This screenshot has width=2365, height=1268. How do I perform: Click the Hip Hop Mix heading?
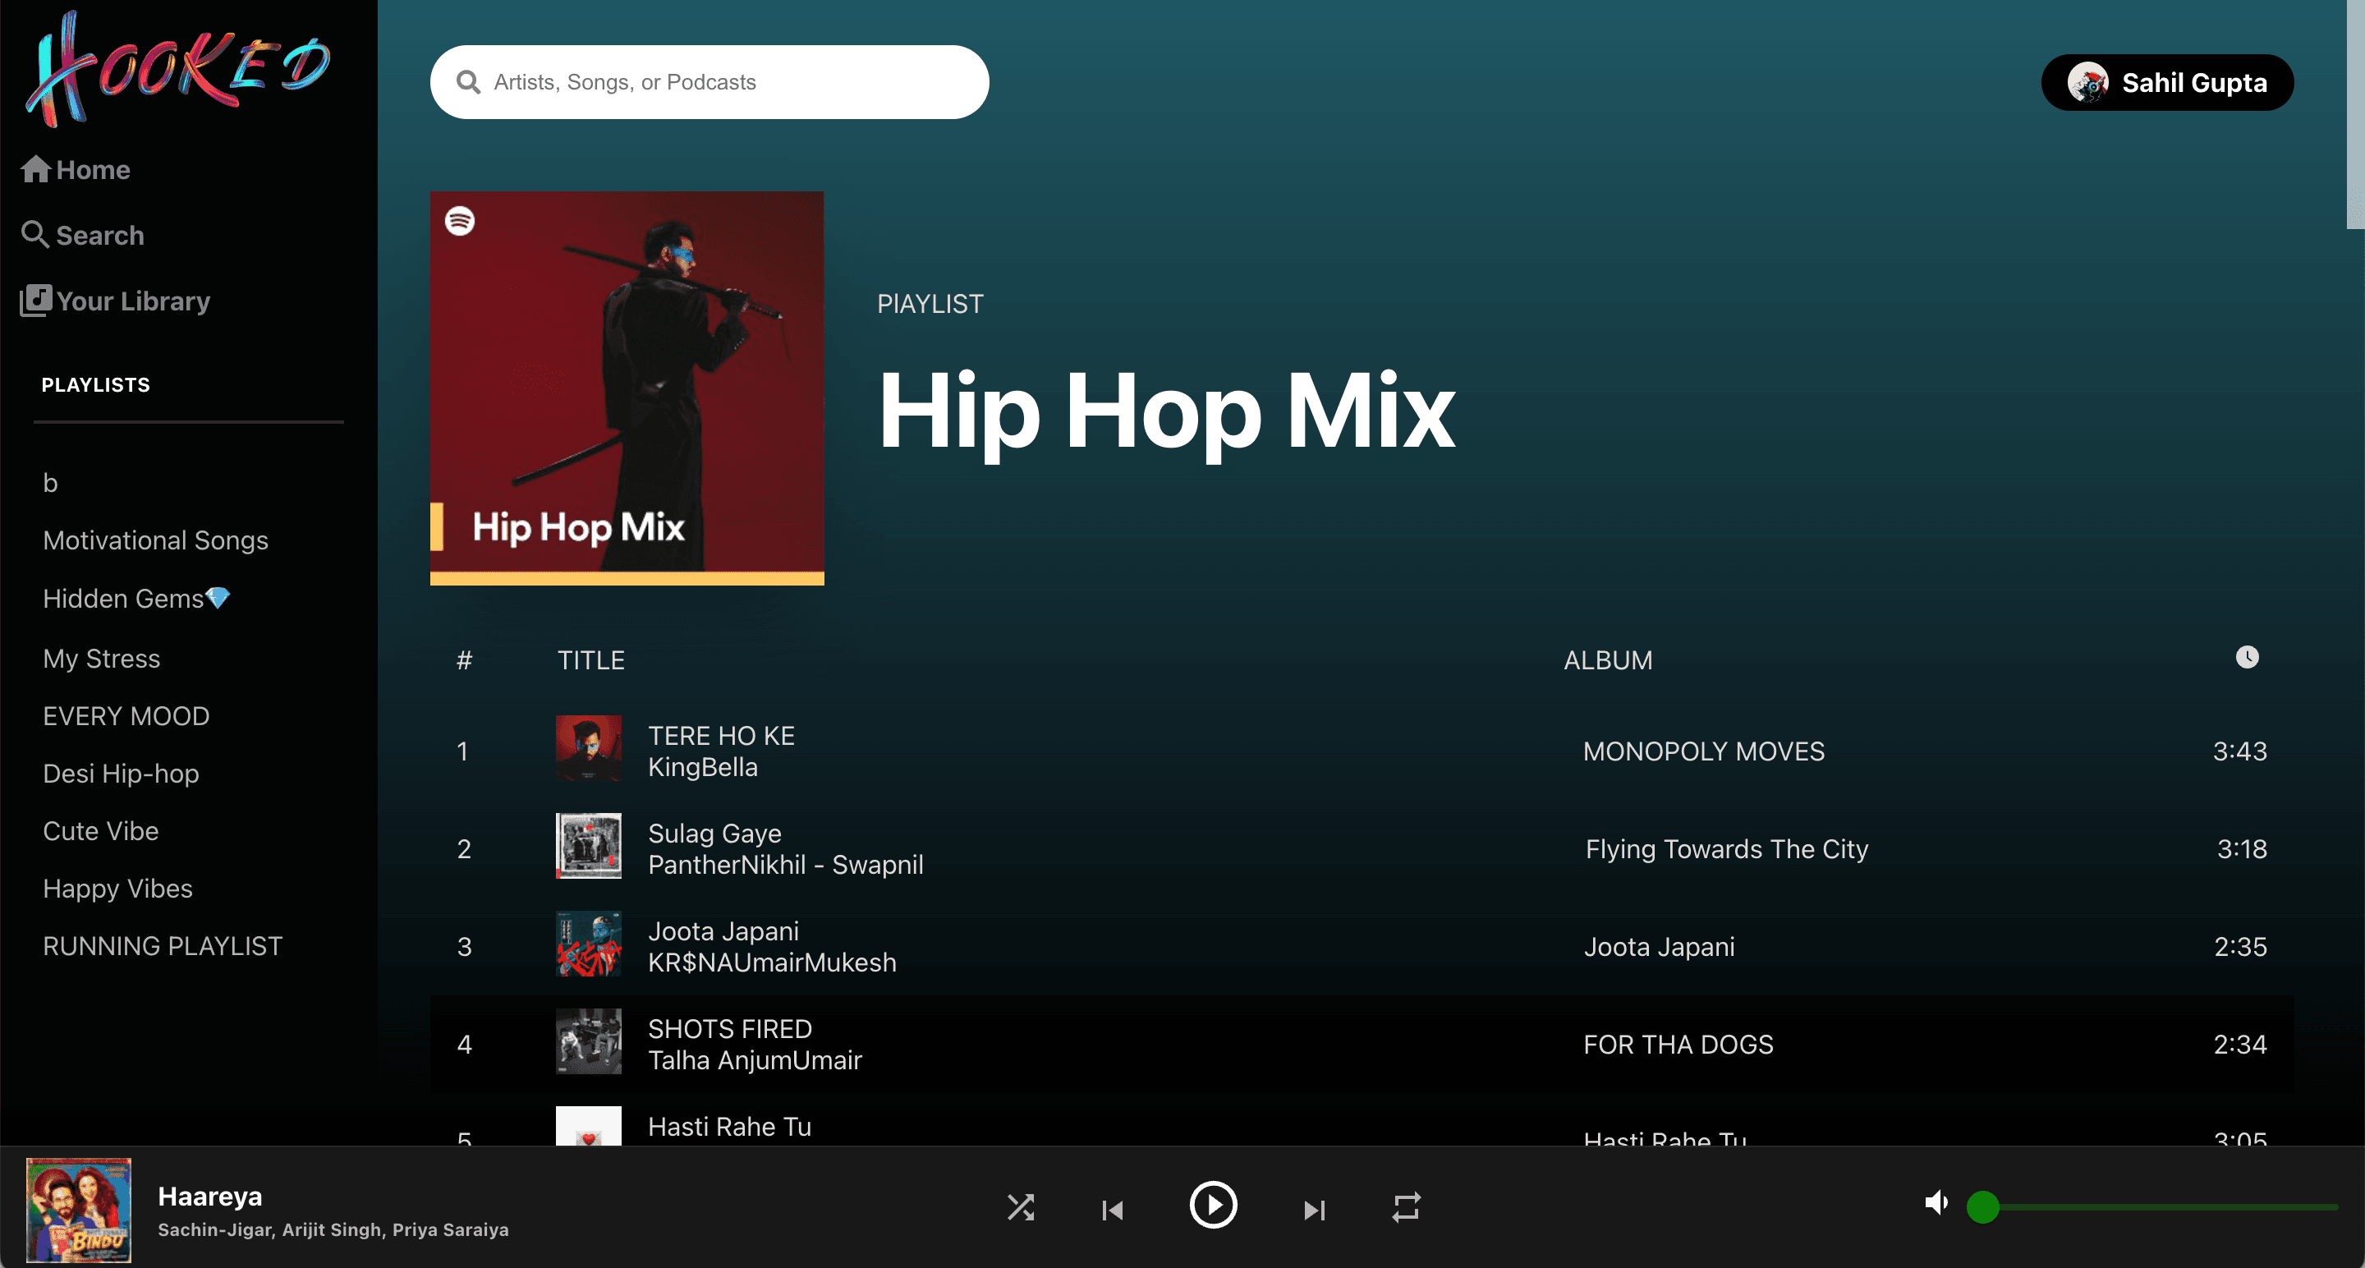pyautogui.click(x=1166, y=413)
